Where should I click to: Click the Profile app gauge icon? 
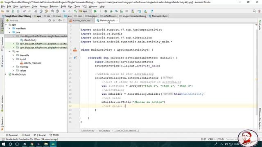click(x=116, y=11)
